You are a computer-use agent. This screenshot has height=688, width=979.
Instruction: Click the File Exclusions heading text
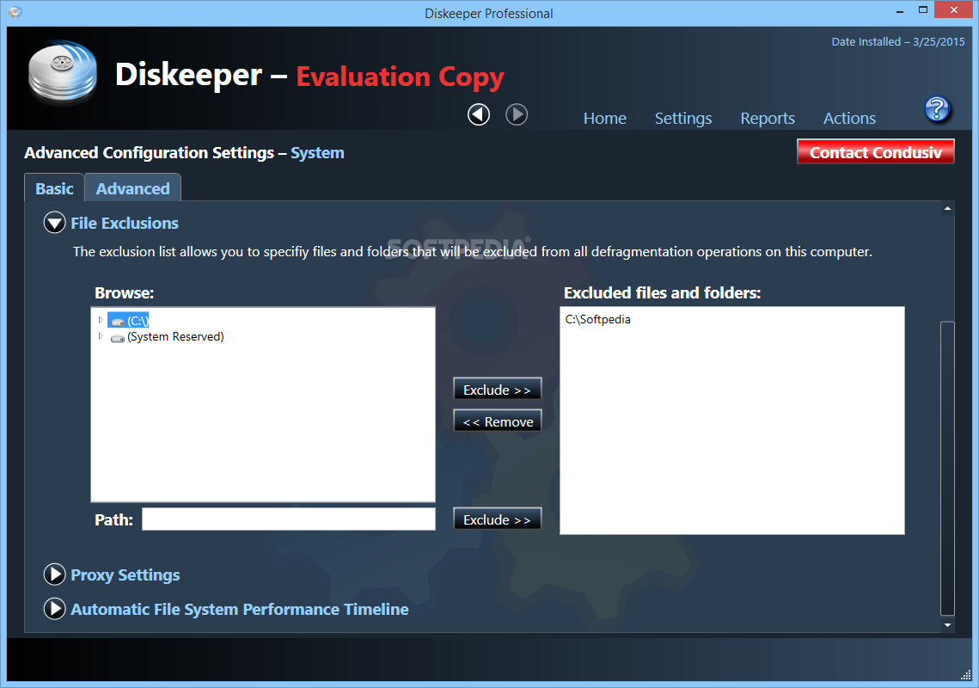[x=125, y=223]
